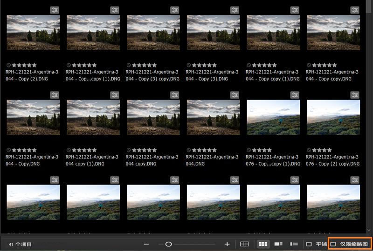Increase thumbnail size with plus button
This screenshot has width=373, height=251.
227,244
